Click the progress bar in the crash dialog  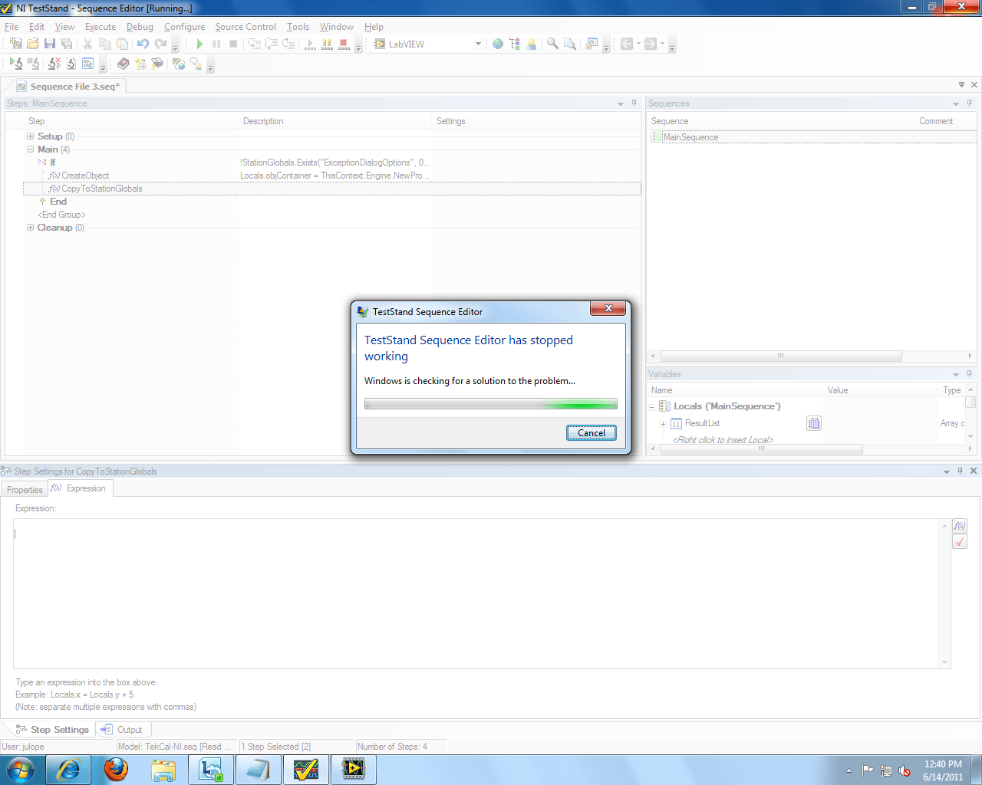(490, 404)
